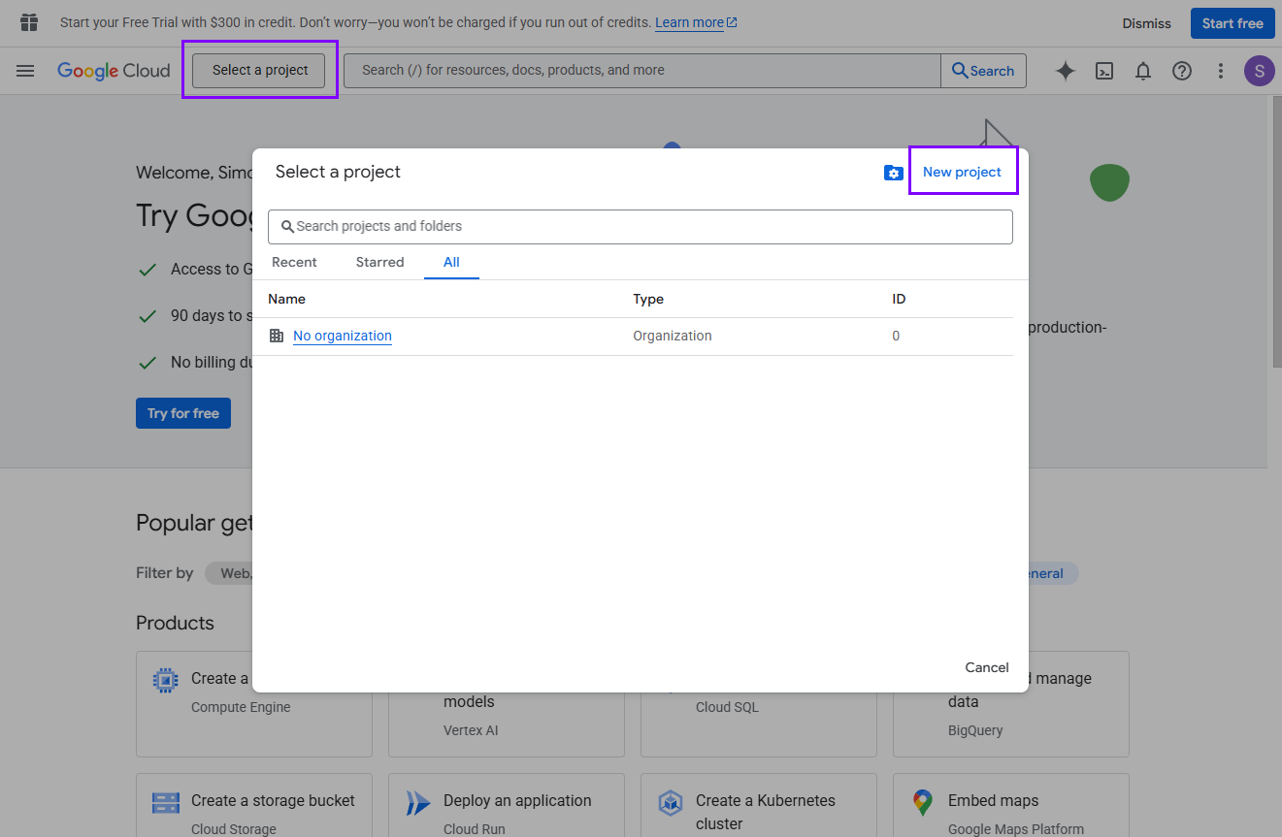
Task: Open the help question-mark icon
Action: (x=1181, y=71)
